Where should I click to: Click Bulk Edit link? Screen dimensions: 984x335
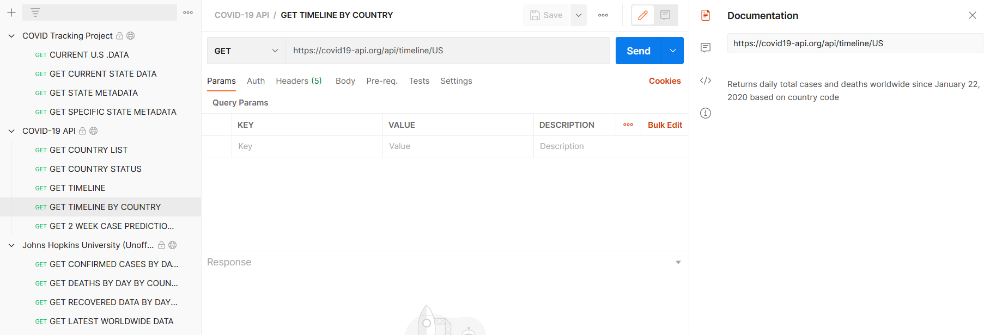point(665,125)
